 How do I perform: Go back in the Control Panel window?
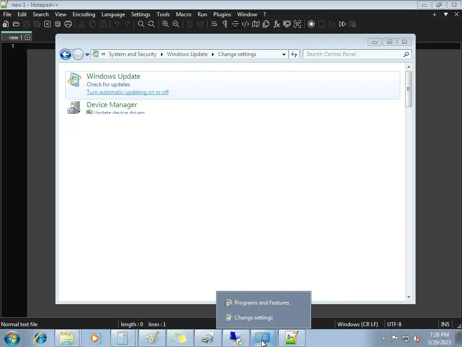click(x=65, y=54)
